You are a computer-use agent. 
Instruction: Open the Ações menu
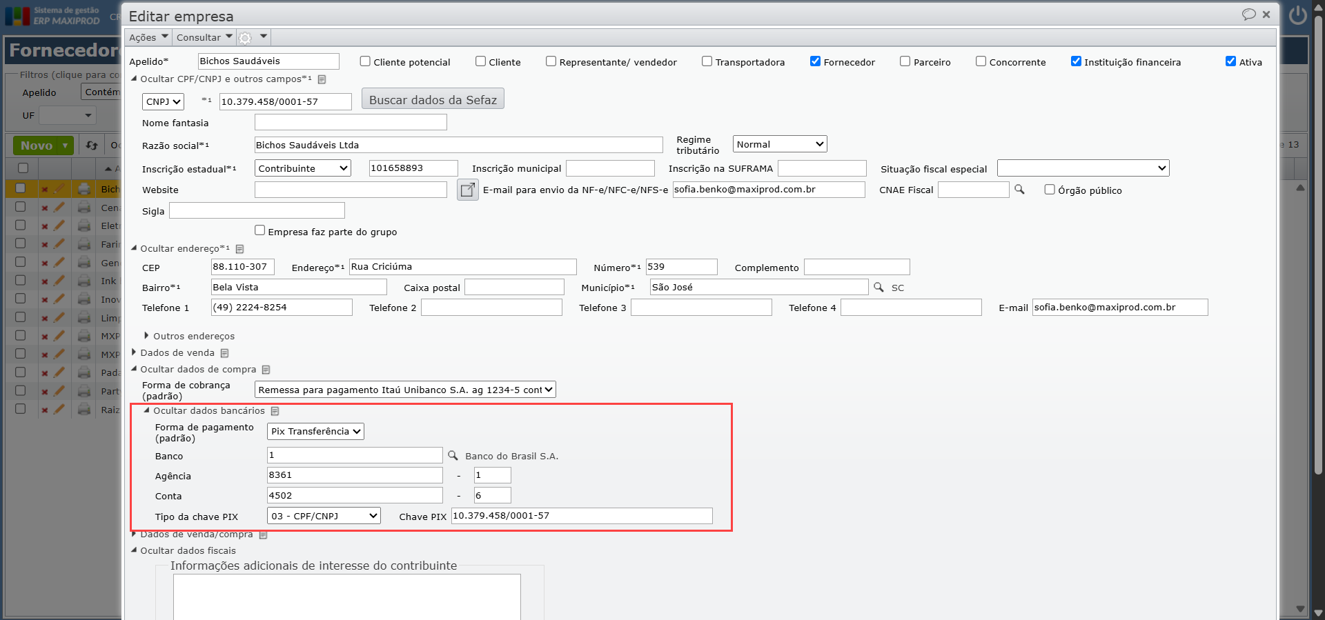pyautogui.click(x=148, y=37)
